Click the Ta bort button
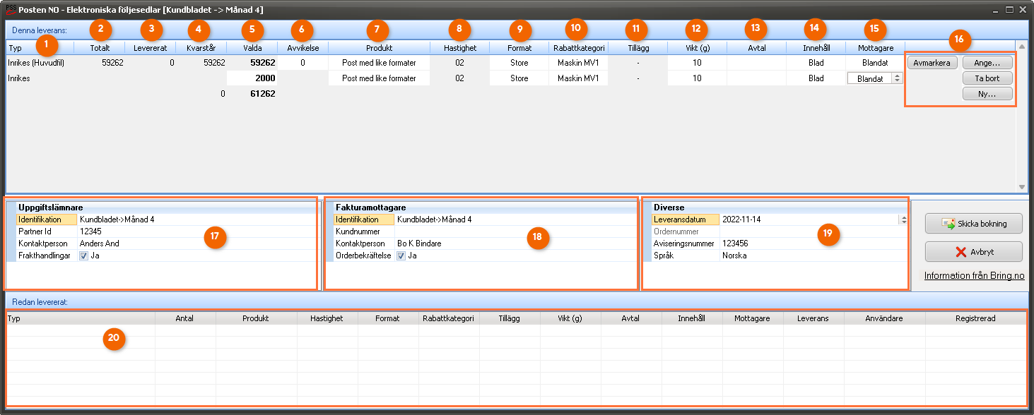 pyautogui.click(x=987, y=78)
